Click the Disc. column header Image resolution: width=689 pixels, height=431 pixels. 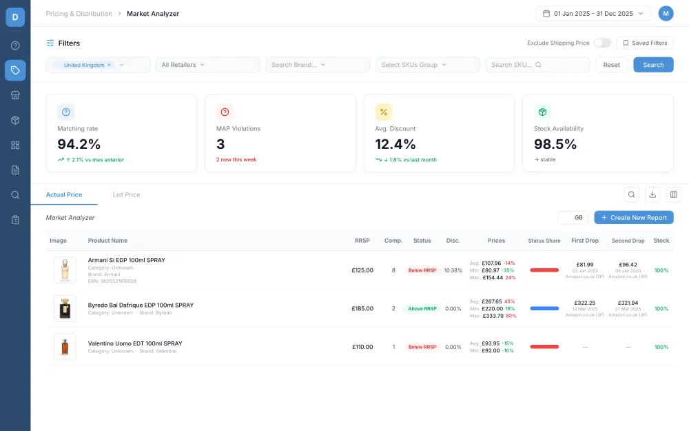pyautogui.click(x=453, y=241)
